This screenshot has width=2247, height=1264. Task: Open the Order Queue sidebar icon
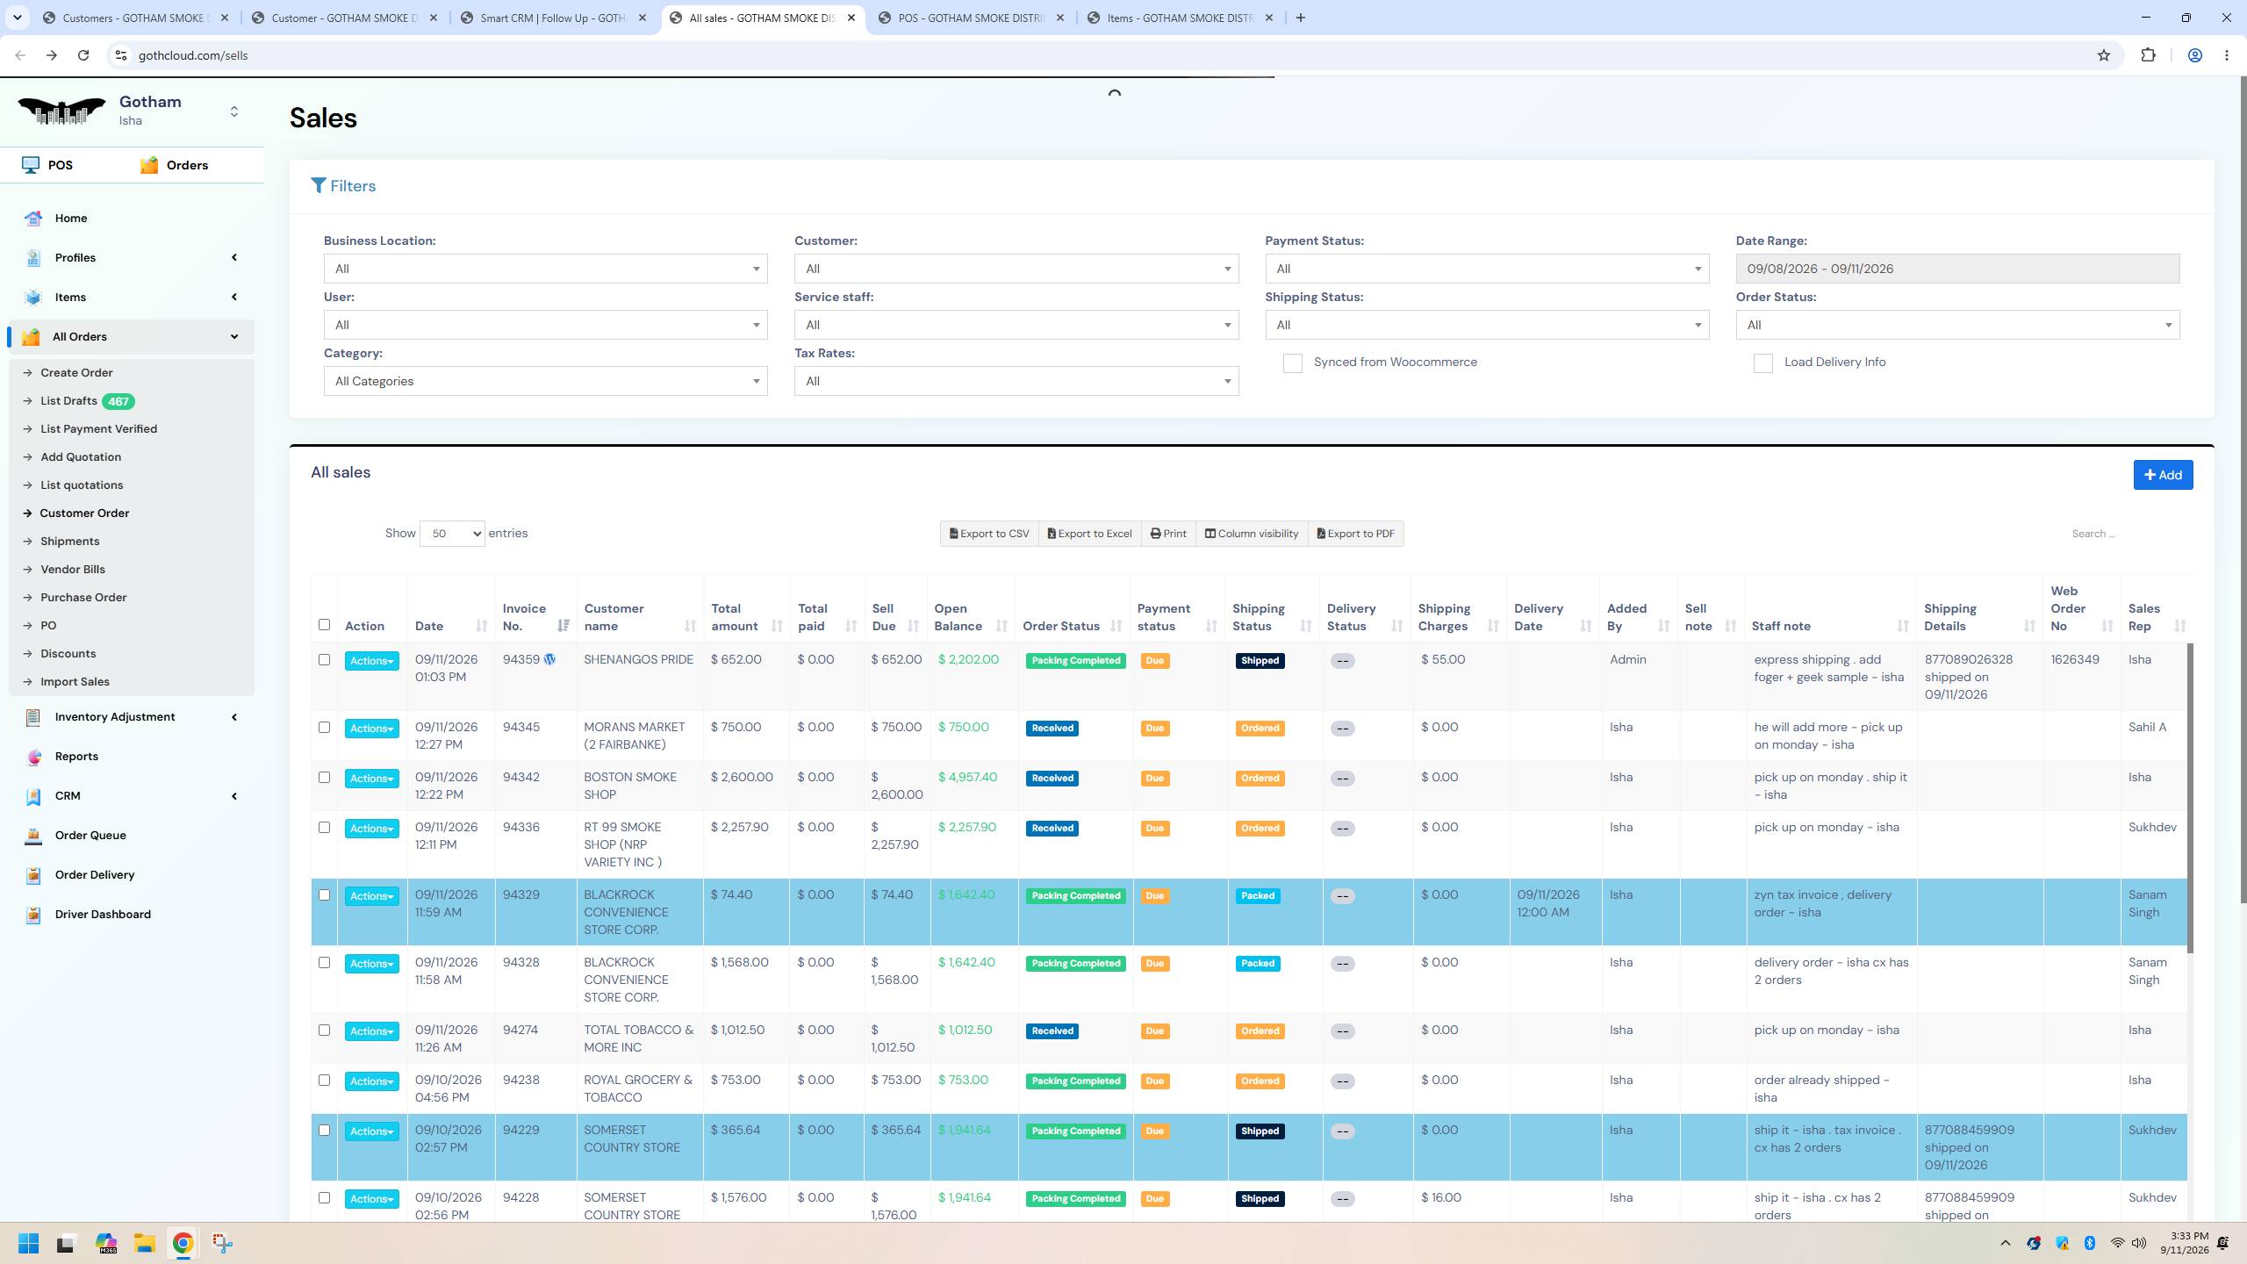pos(33,836)
